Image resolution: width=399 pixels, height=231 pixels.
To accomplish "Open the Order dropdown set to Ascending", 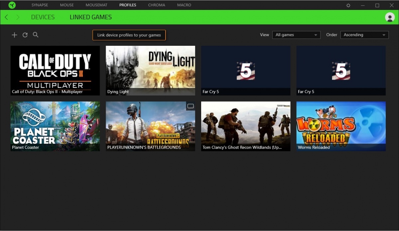I will (x=364, y=35).
